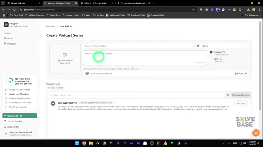Open the Windows Start menu
This screenshot has width=263, height=147.
tap(77, 143)
